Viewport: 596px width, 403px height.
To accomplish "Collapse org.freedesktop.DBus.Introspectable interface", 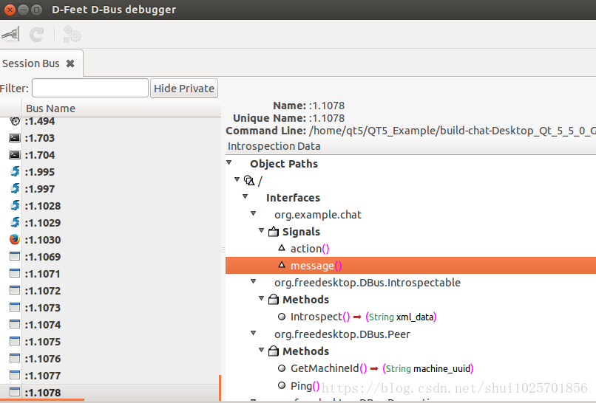I will tap(253, 281).
